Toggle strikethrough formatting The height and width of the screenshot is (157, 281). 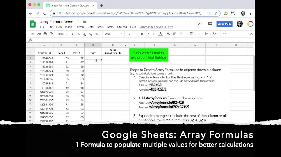click(154, 34)
